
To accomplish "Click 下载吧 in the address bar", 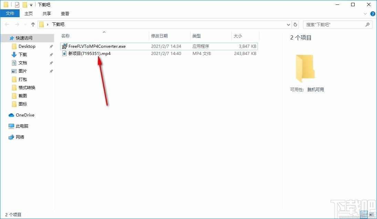I will click(x=58, y=24).
